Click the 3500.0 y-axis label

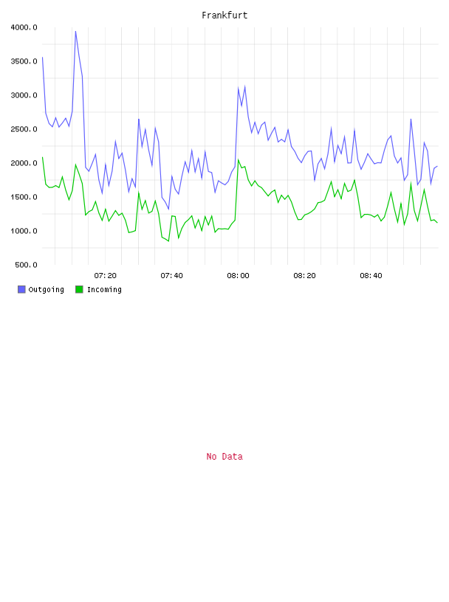tap(24, 61)
